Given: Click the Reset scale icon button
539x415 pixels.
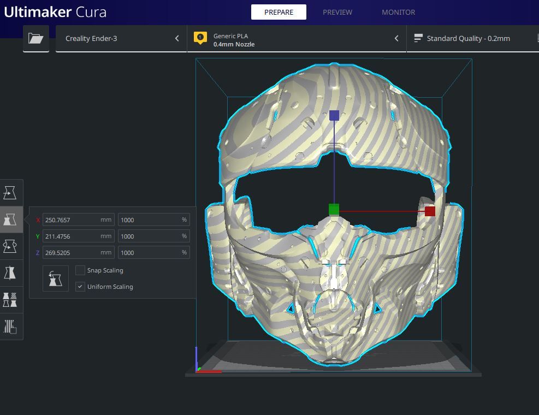Looking at the screenshot, I should tap(56, 278).
